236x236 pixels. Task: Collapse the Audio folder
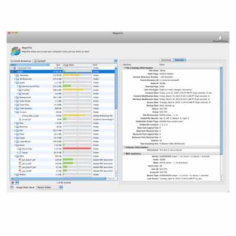pyautogui.click(x=15, y=83)
